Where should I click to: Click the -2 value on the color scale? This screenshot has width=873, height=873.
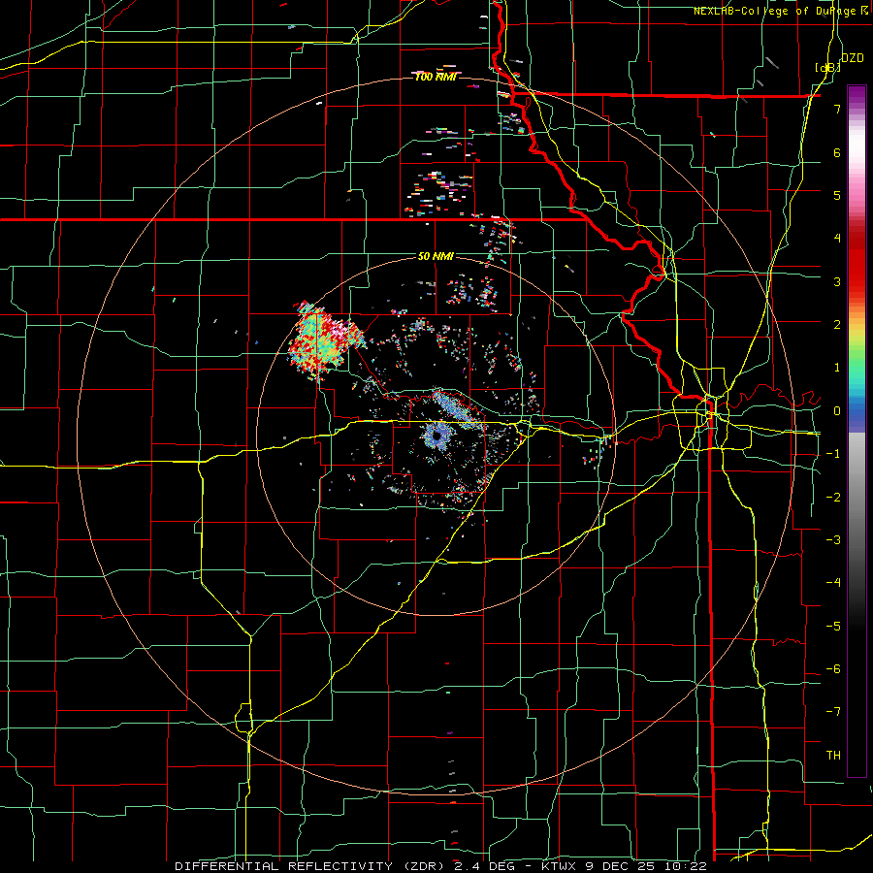[833, 498]
